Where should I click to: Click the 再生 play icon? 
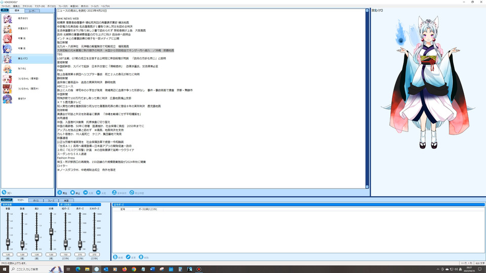[x=60, y=193]
